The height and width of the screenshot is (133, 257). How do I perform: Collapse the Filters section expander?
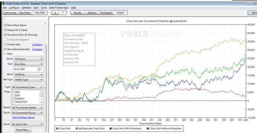point(4,54)
